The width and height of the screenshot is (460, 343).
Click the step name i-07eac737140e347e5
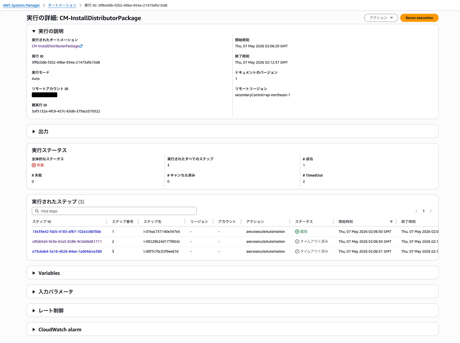pos(162,232)
